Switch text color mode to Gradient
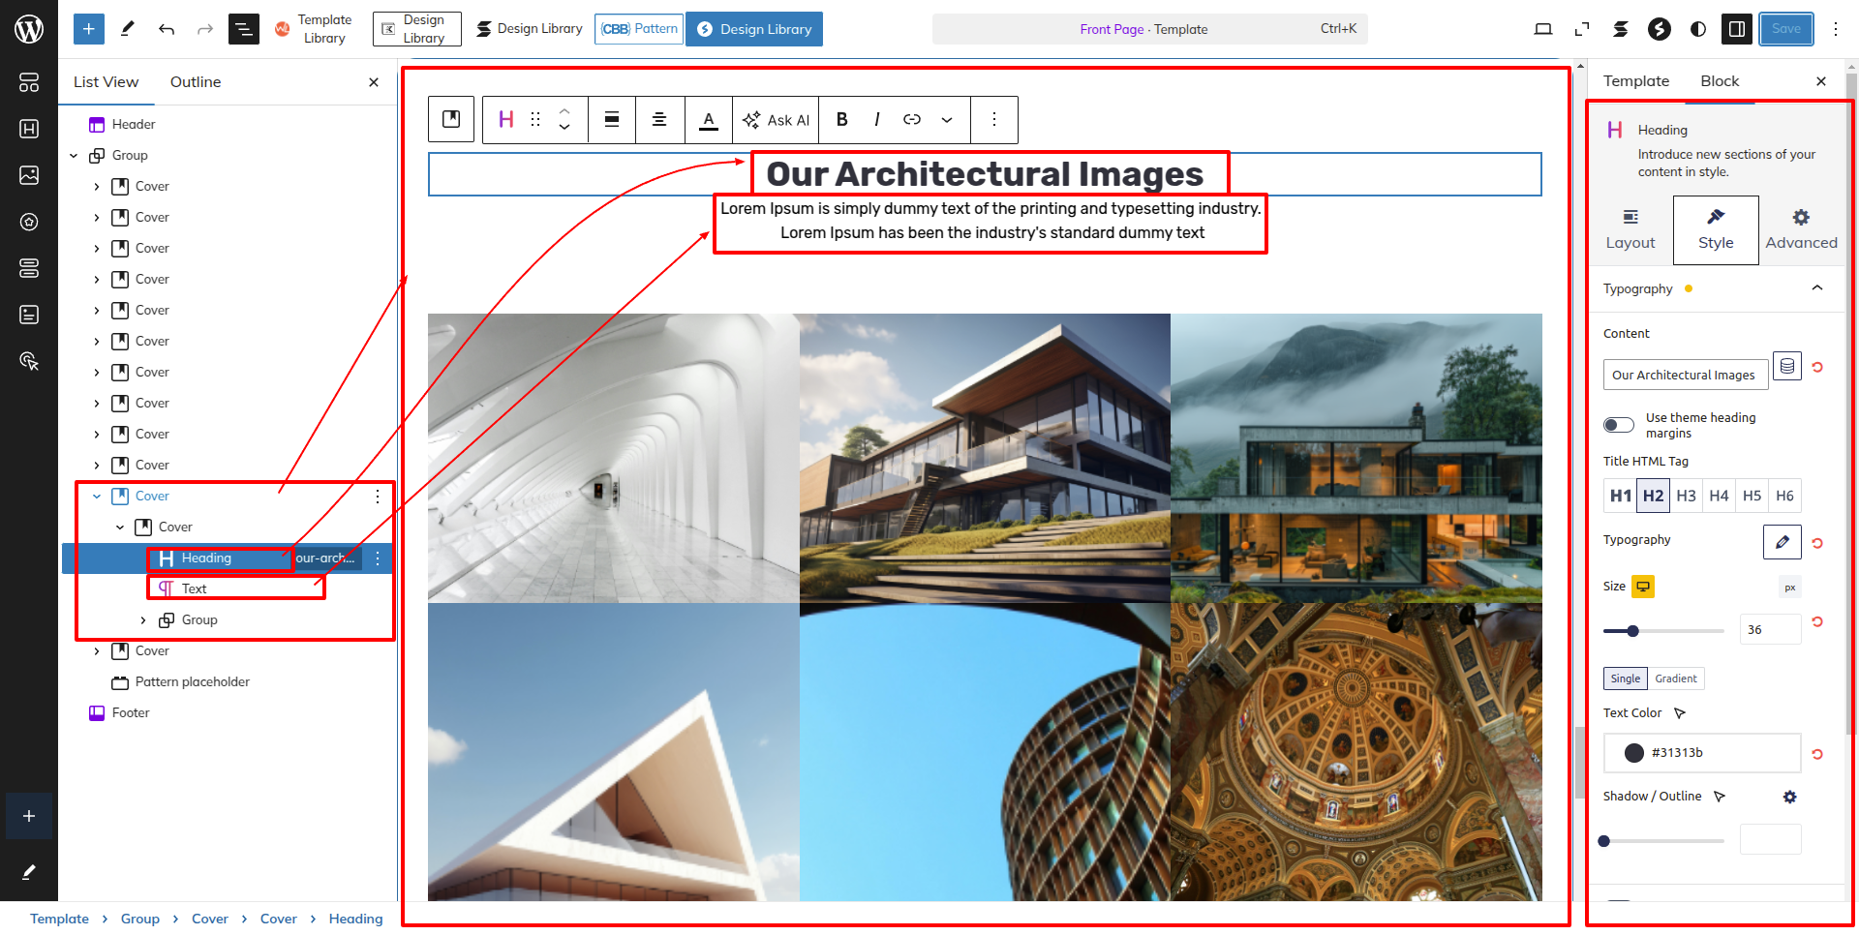 tap(1675, 679)
